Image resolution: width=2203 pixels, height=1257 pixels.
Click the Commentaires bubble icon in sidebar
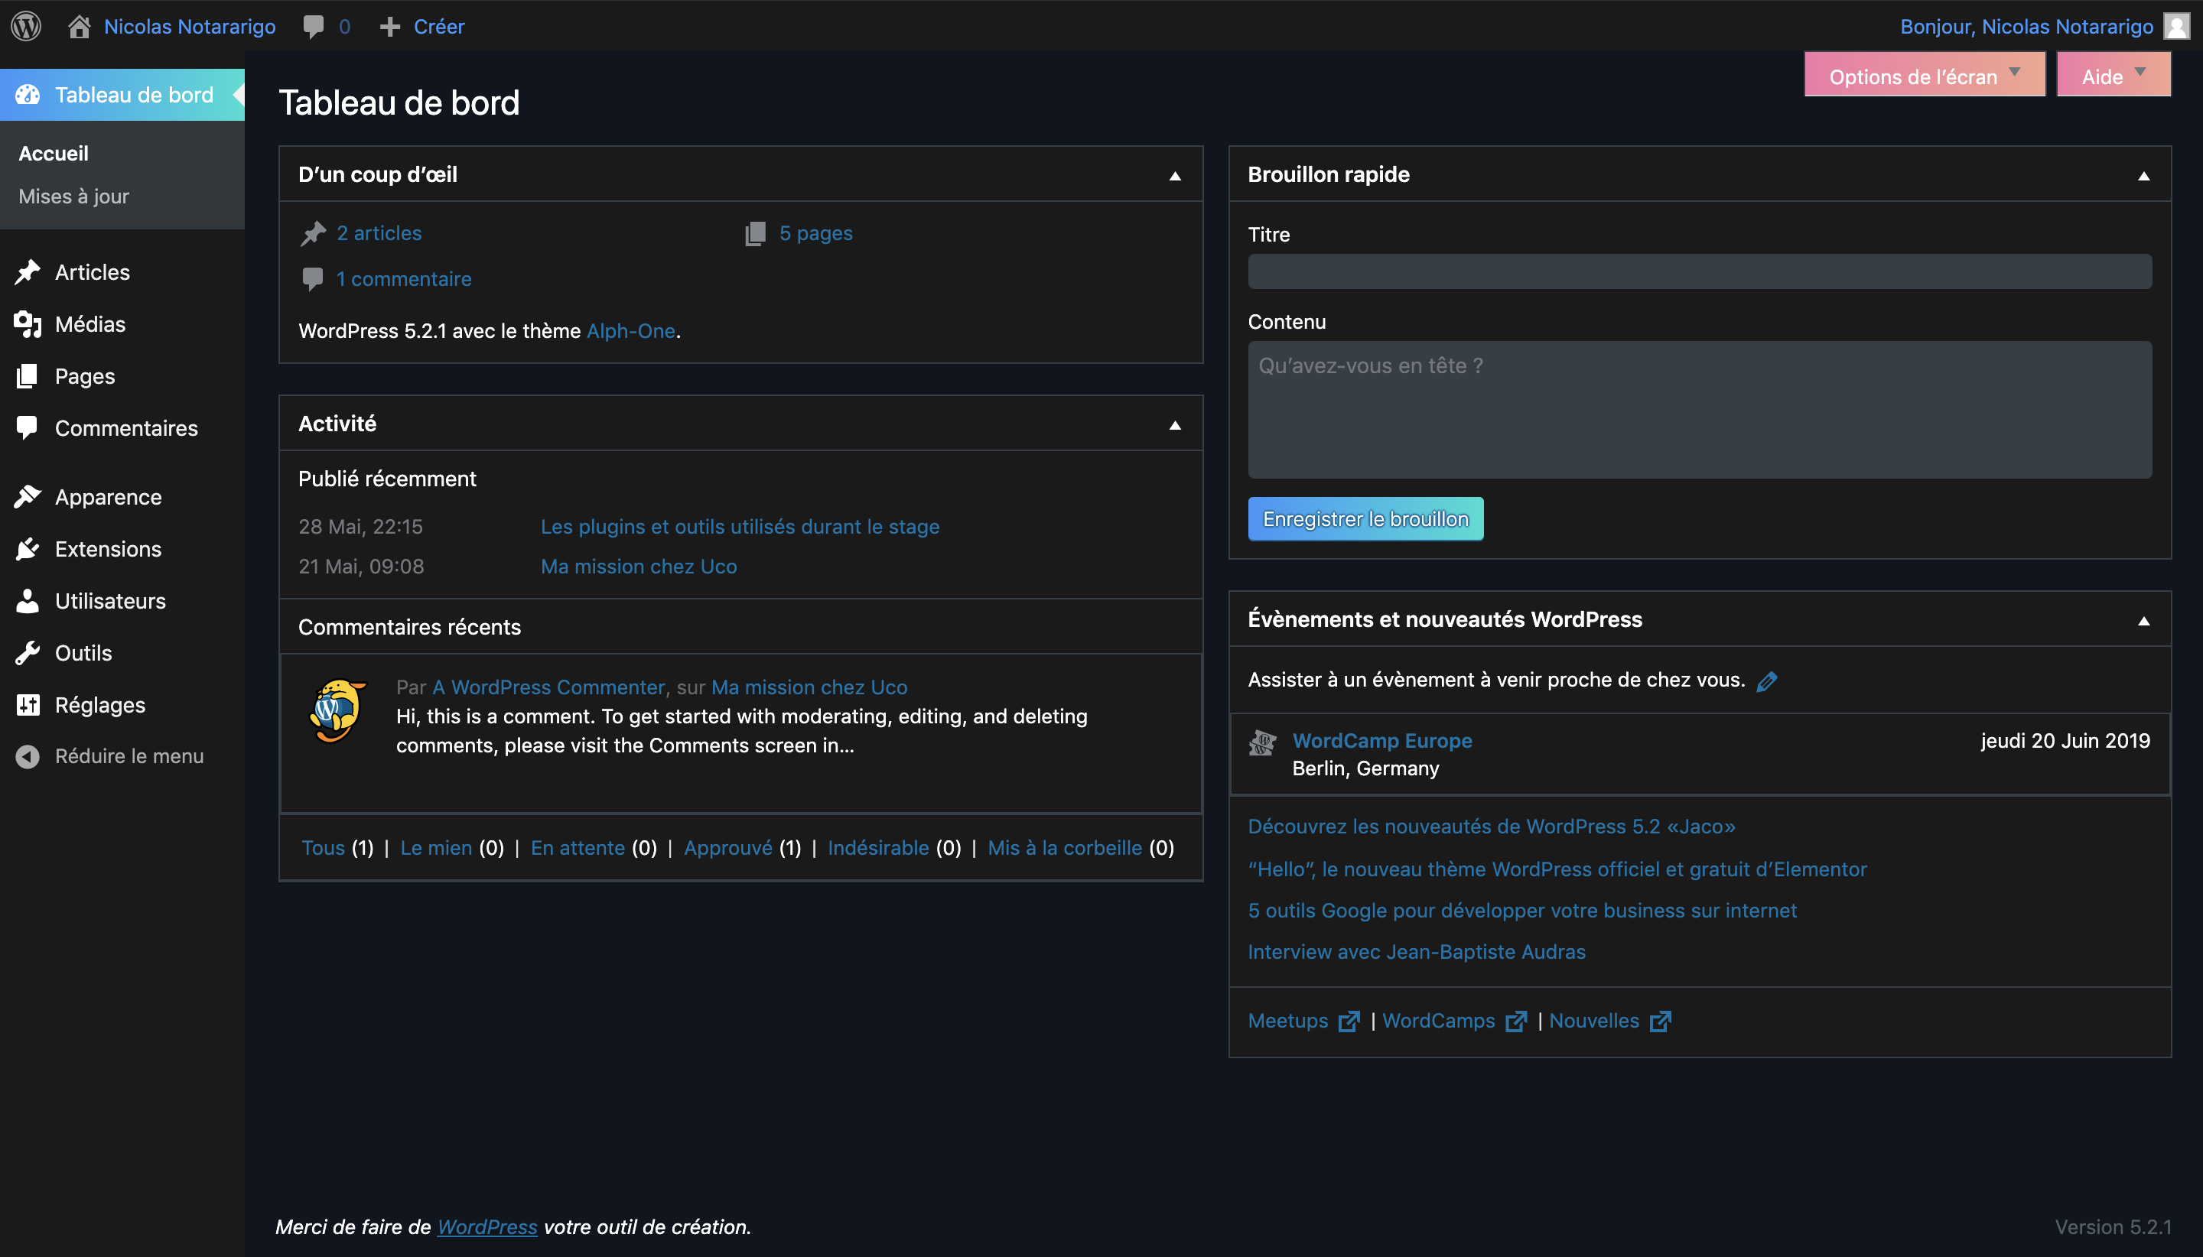pyautogui.click(x=28, y=427)
